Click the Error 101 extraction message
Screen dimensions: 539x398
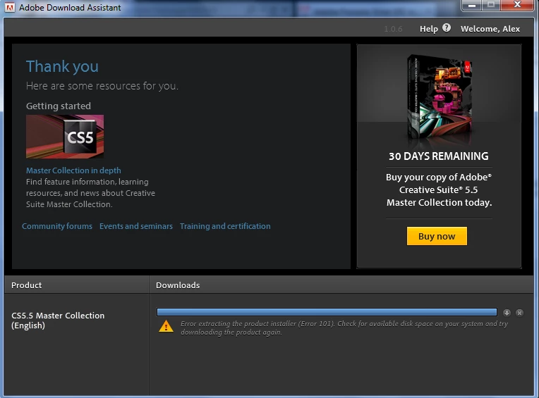(344, 328)
